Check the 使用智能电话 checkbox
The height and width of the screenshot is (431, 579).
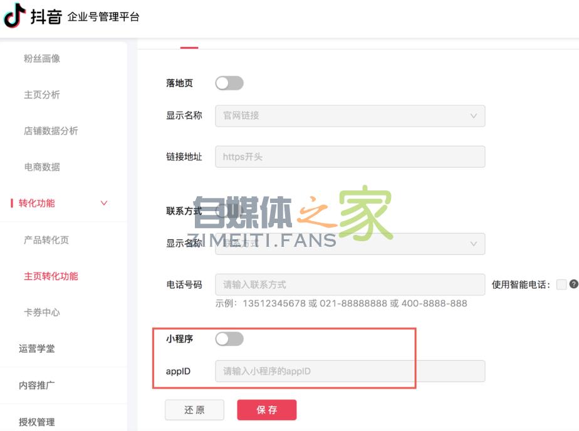click(562, 285)
